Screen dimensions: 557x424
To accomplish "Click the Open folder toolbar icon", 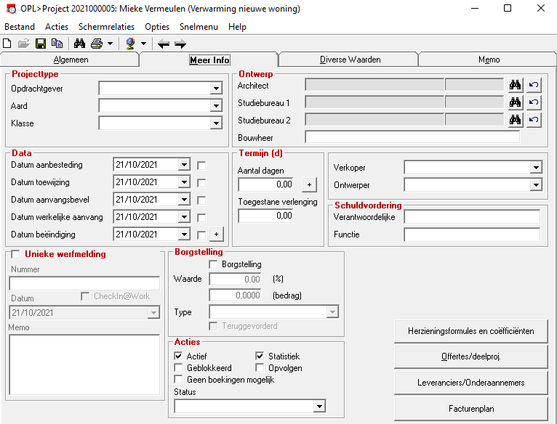I will (23, 44).
